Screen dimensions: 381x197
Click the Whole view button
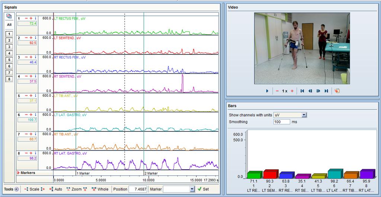tap(100, 189)
